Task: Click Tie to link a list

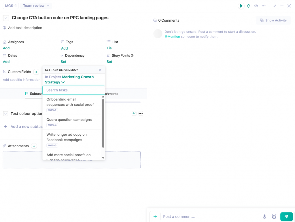Action: point(109,48)
